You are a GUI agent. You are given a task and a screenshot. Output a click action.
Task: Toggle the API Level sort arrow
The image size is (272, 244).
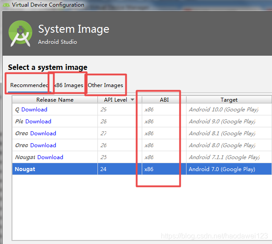132,99
